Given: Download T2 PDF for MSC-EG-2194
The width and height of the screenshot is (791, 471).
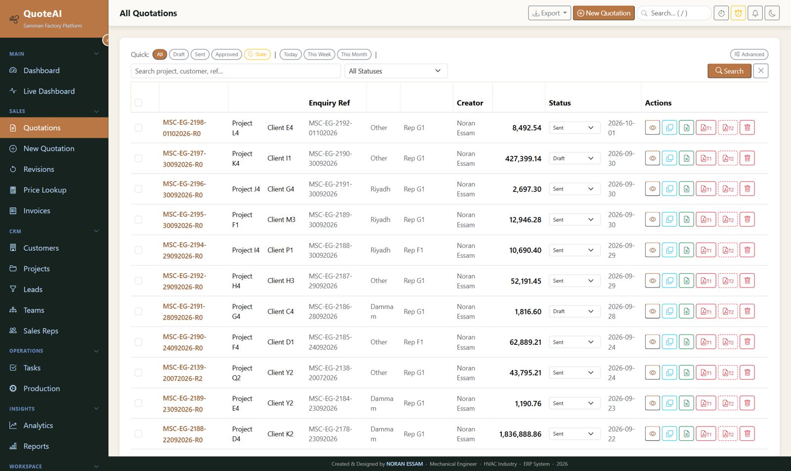Looking at the screenshot, I should (728, 250).
